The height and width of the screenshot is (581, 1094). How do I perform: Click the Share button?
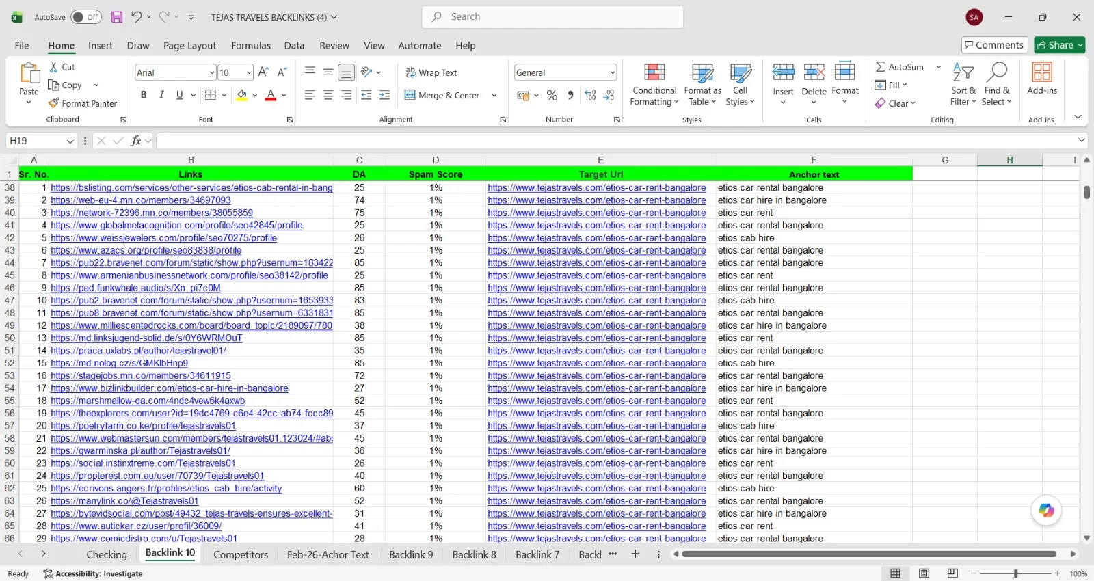1060,45
